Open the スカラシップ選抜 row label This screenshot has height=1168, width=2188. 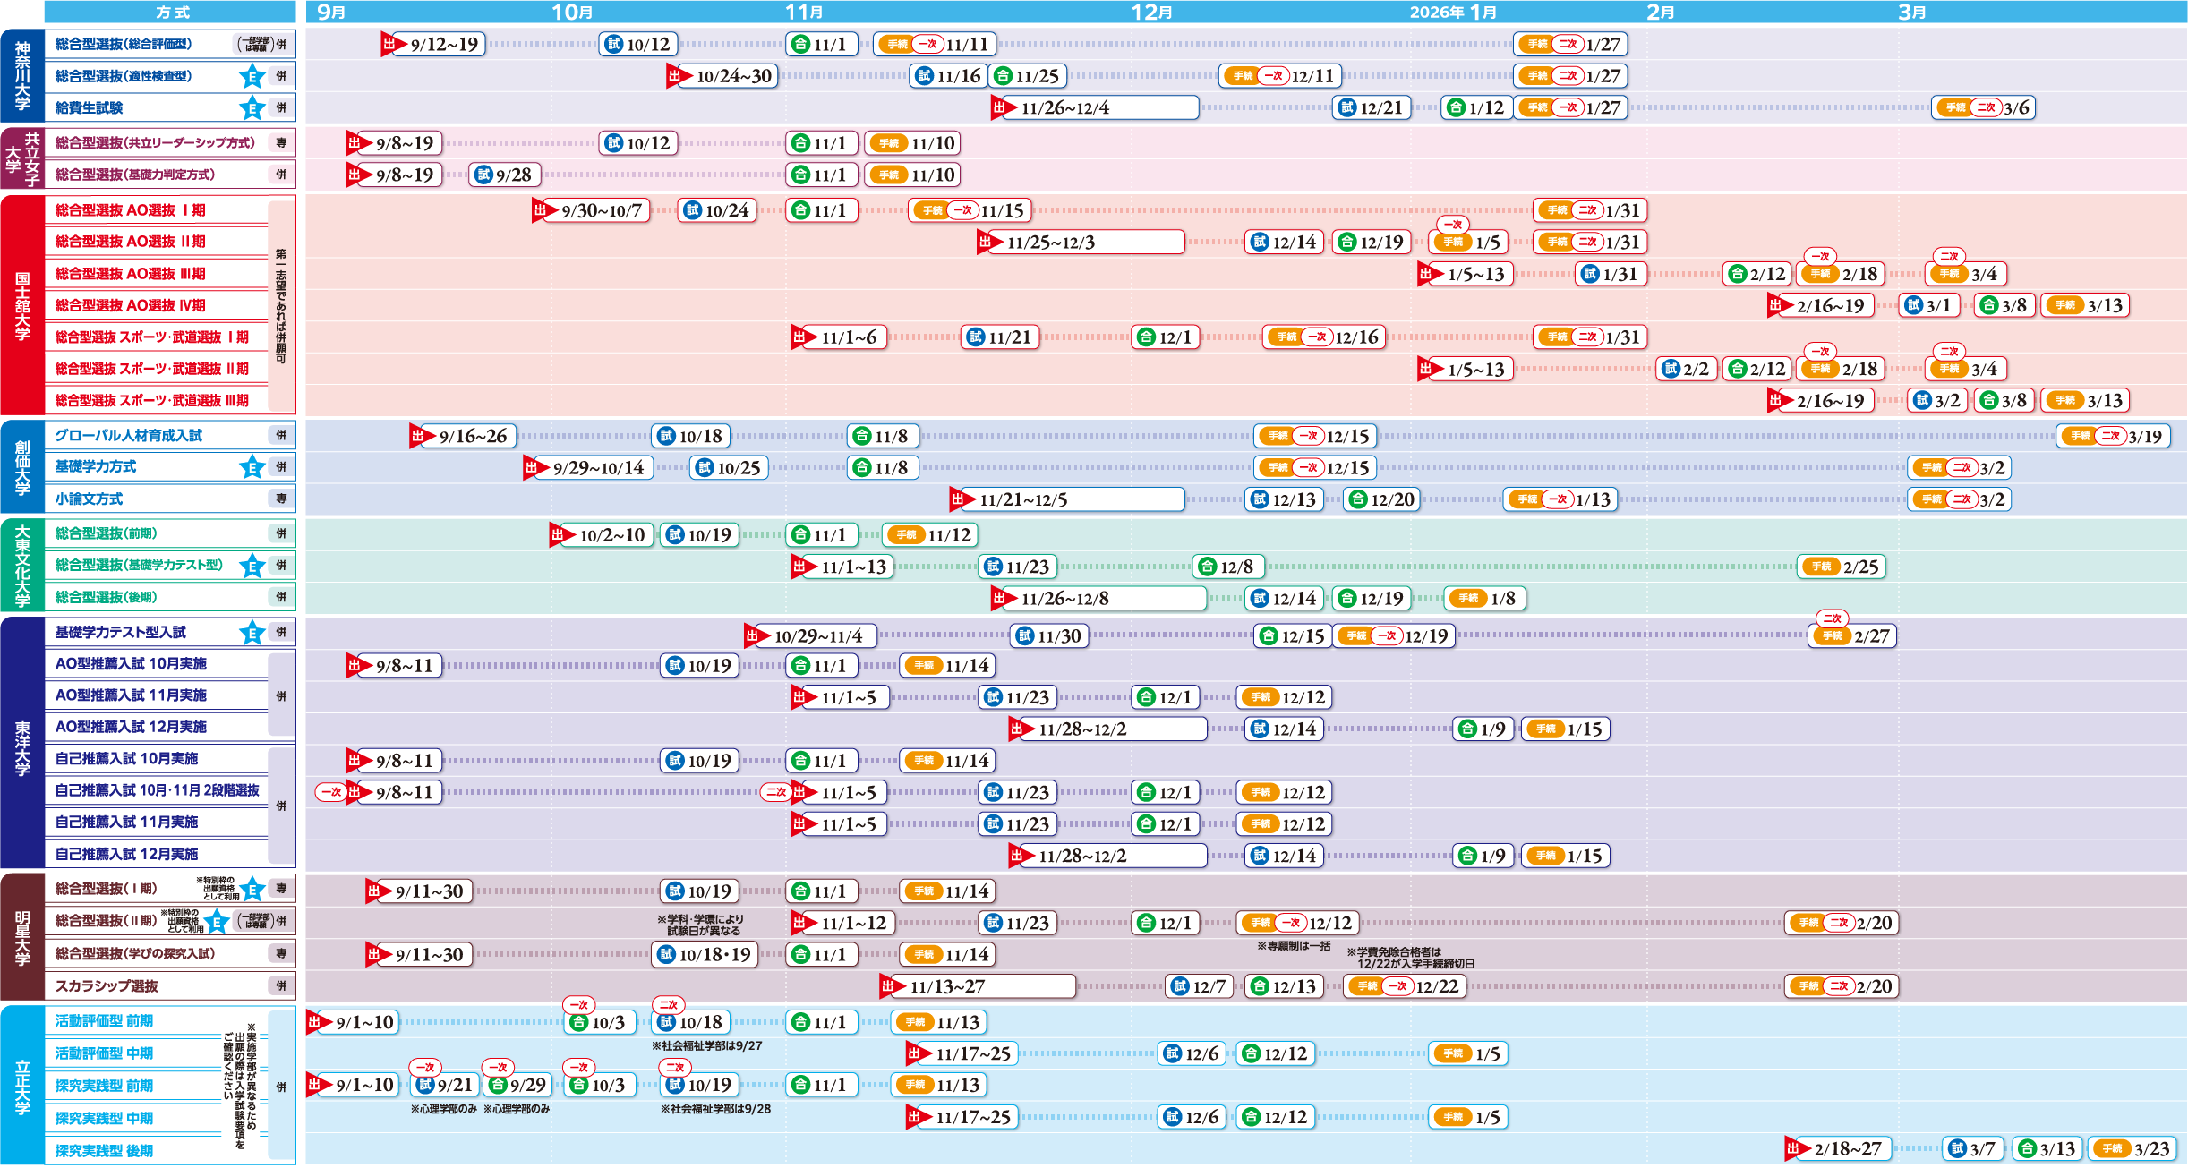pyautogui.click(x=107, y=986)
